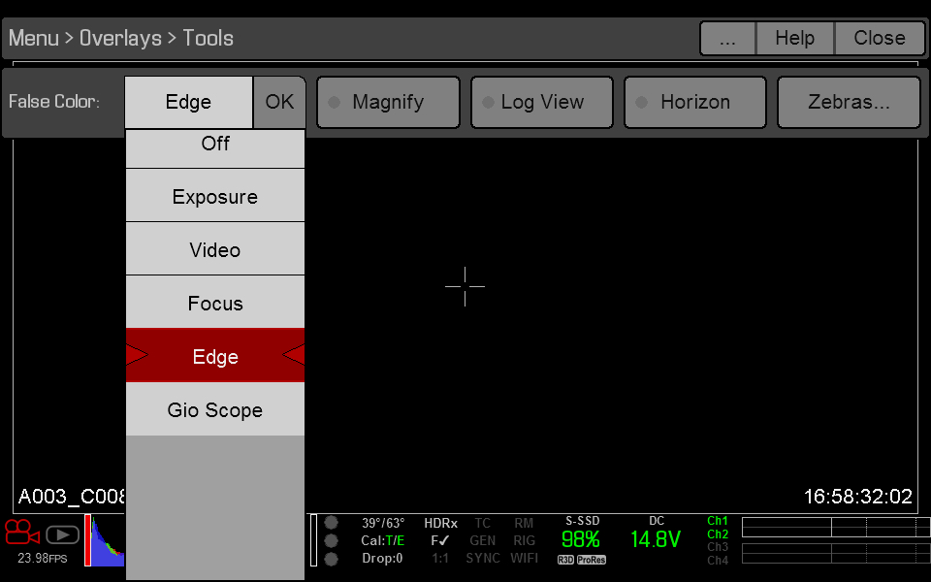Click the 16:58:32:02 timecode display
This screenshot has height=582, width=931.
858,497
